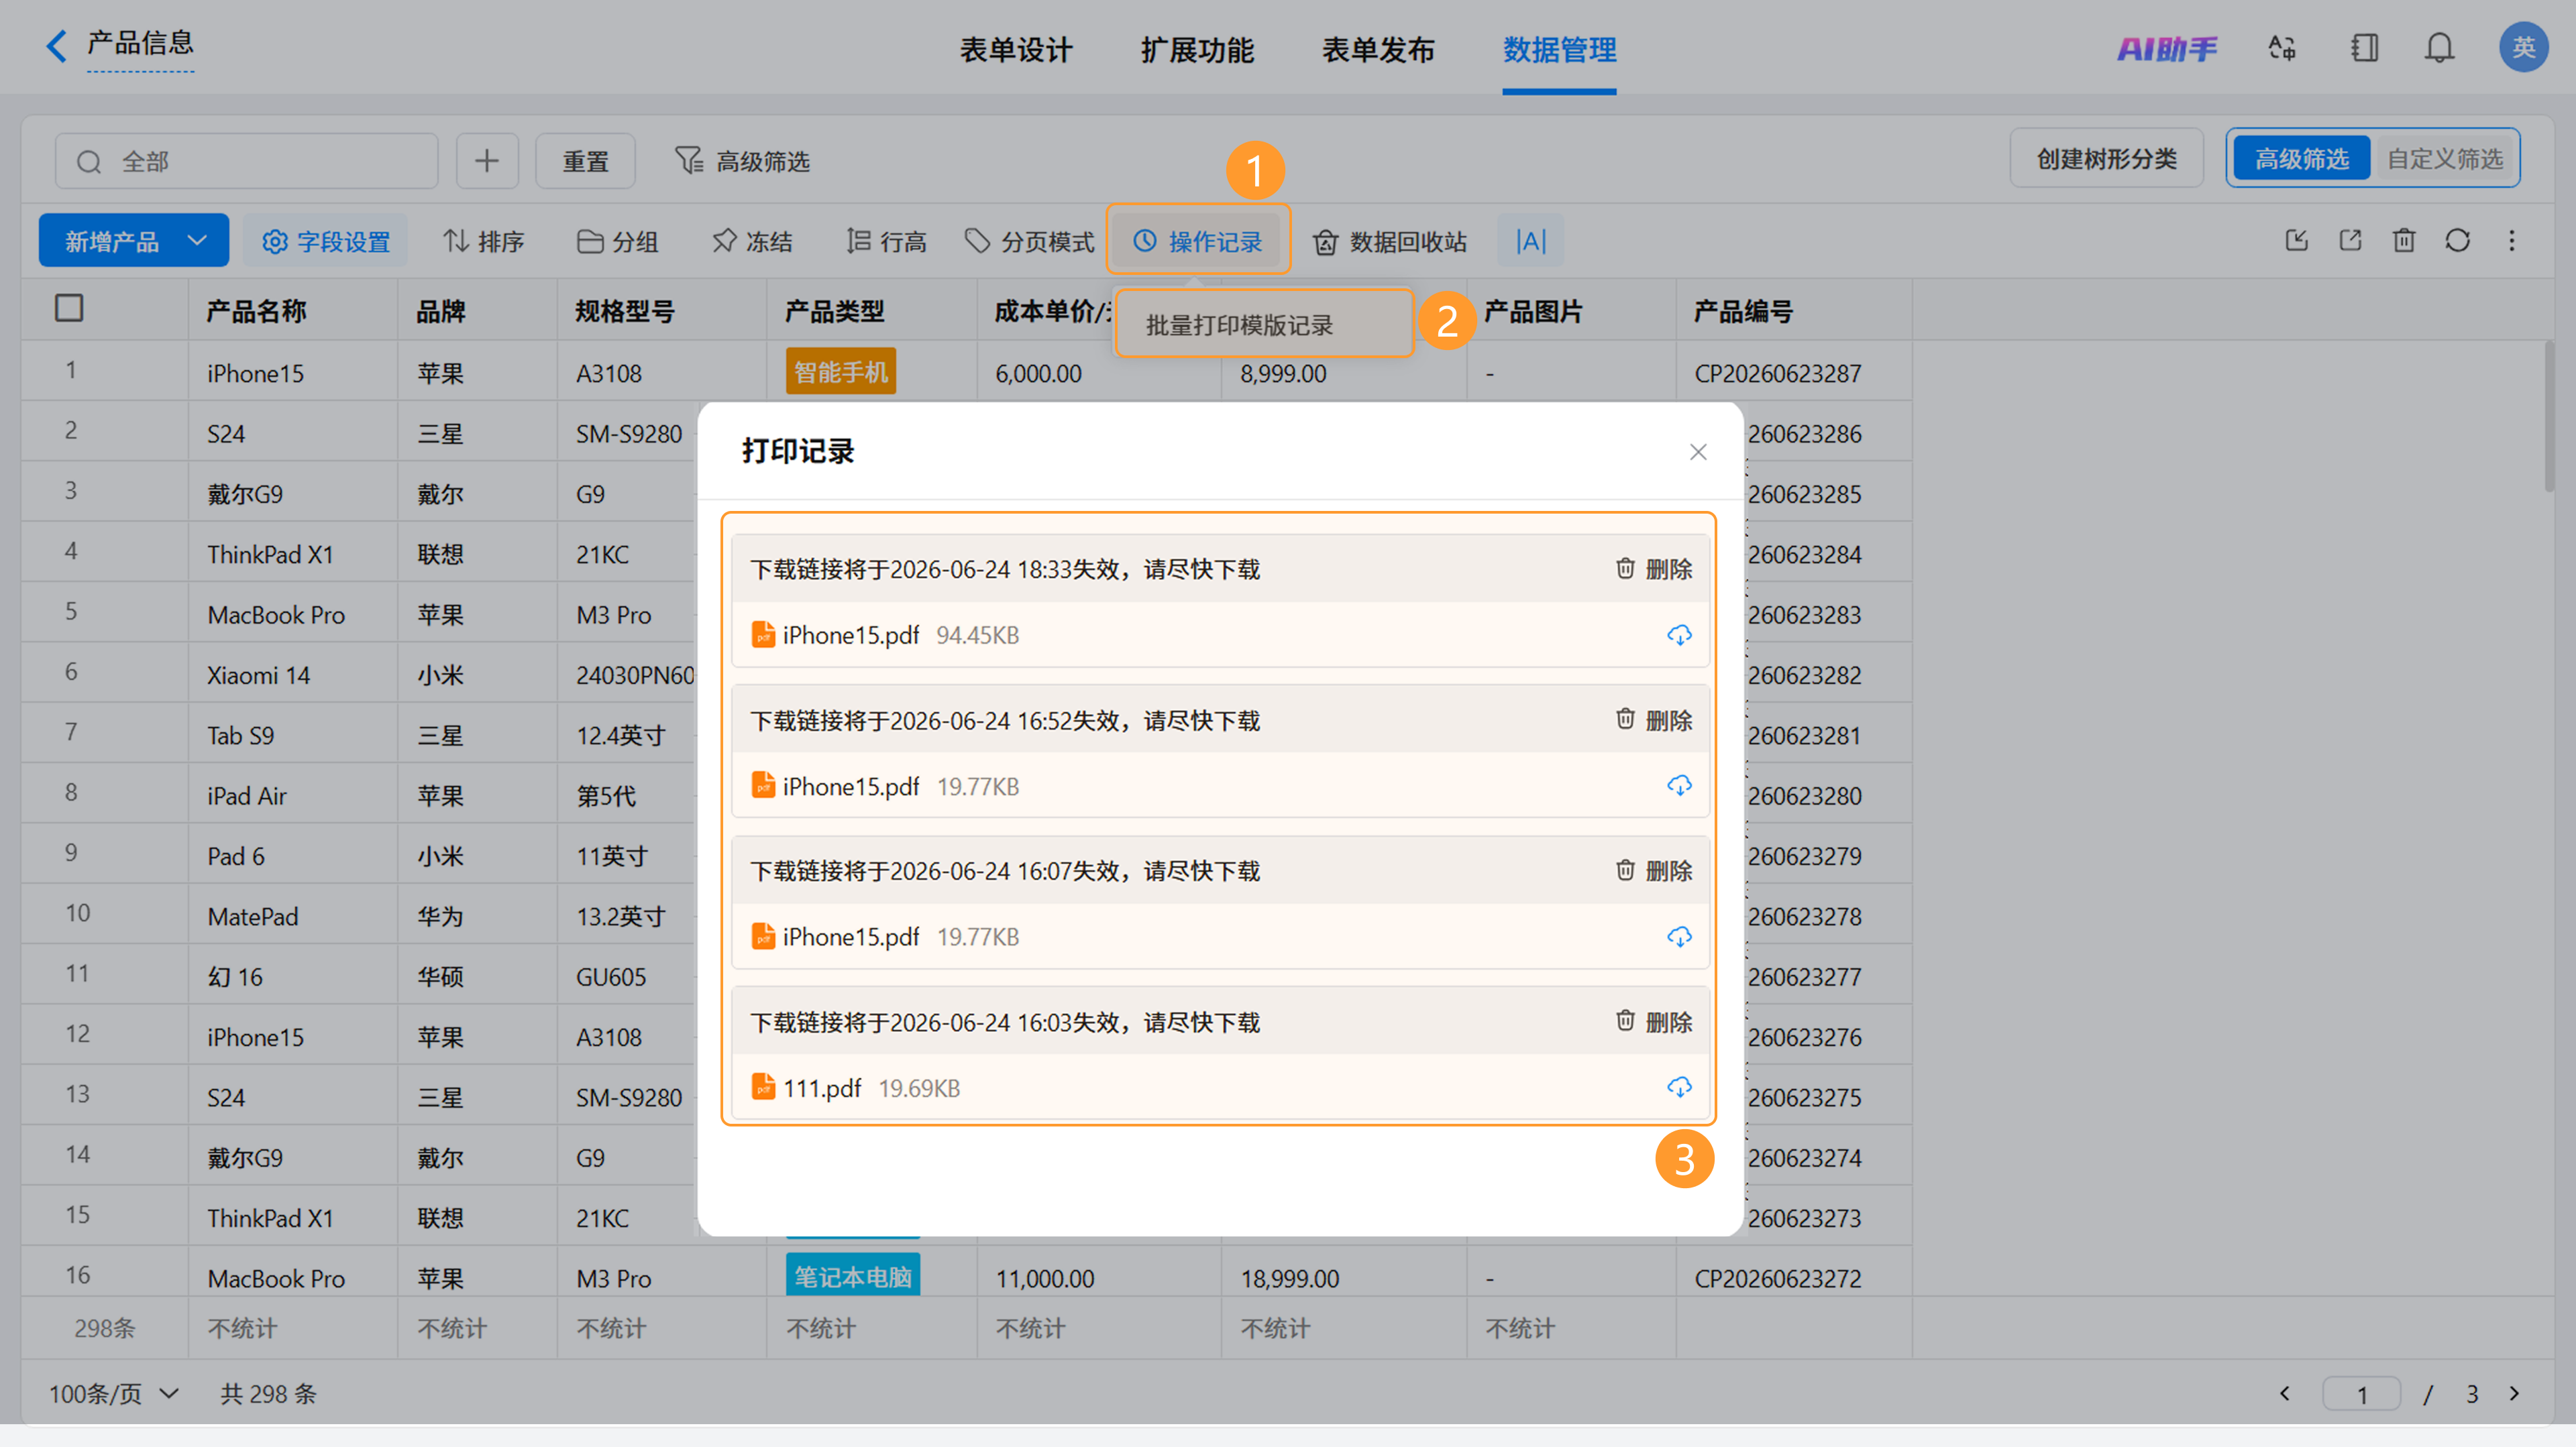Switch to 高级筛选 filter mode toggle

pos(2301,158)
